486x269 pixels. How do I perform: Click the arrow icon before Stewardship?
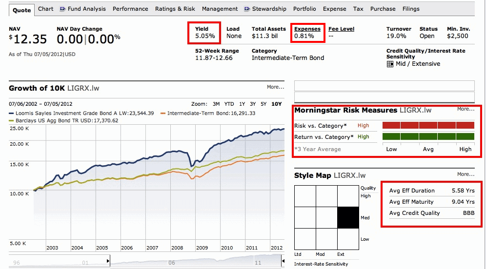(247, 9)
